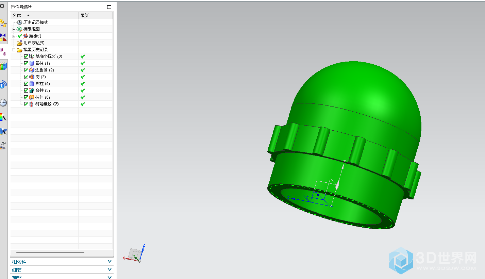
Task: Select the 用户表达式 row label
Action: coord(34,43)
